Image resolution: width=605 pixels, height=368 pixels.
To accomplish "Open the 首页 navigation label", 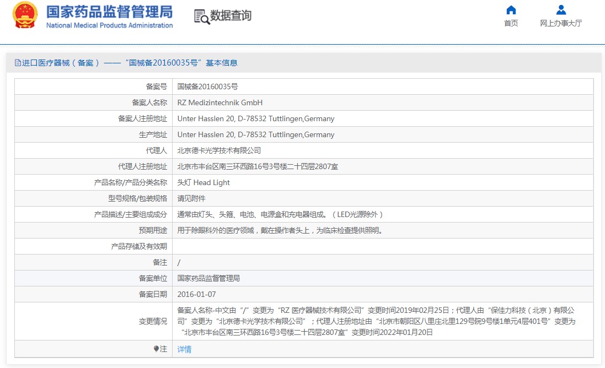I will (511, 23).
